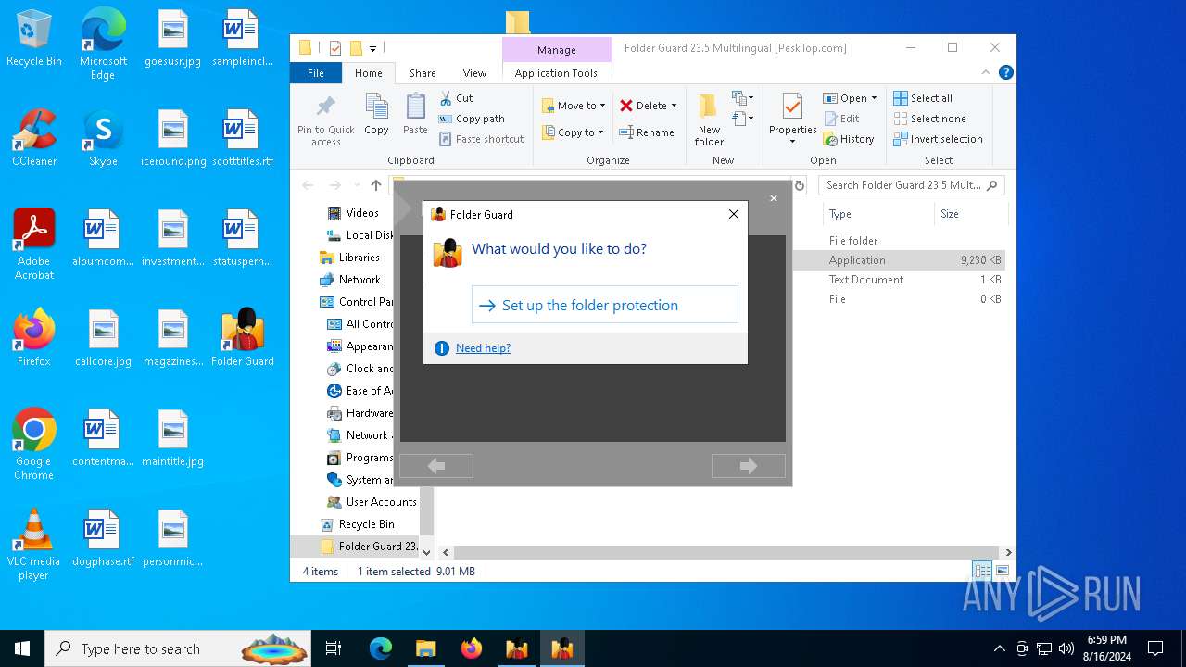Open Firefox from the taskbar
Screen dimensions: 1186x667
click(x=472, y=648)
